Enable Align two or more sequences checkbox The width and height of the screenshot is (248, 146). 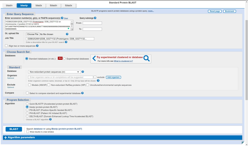click(6, 46)
